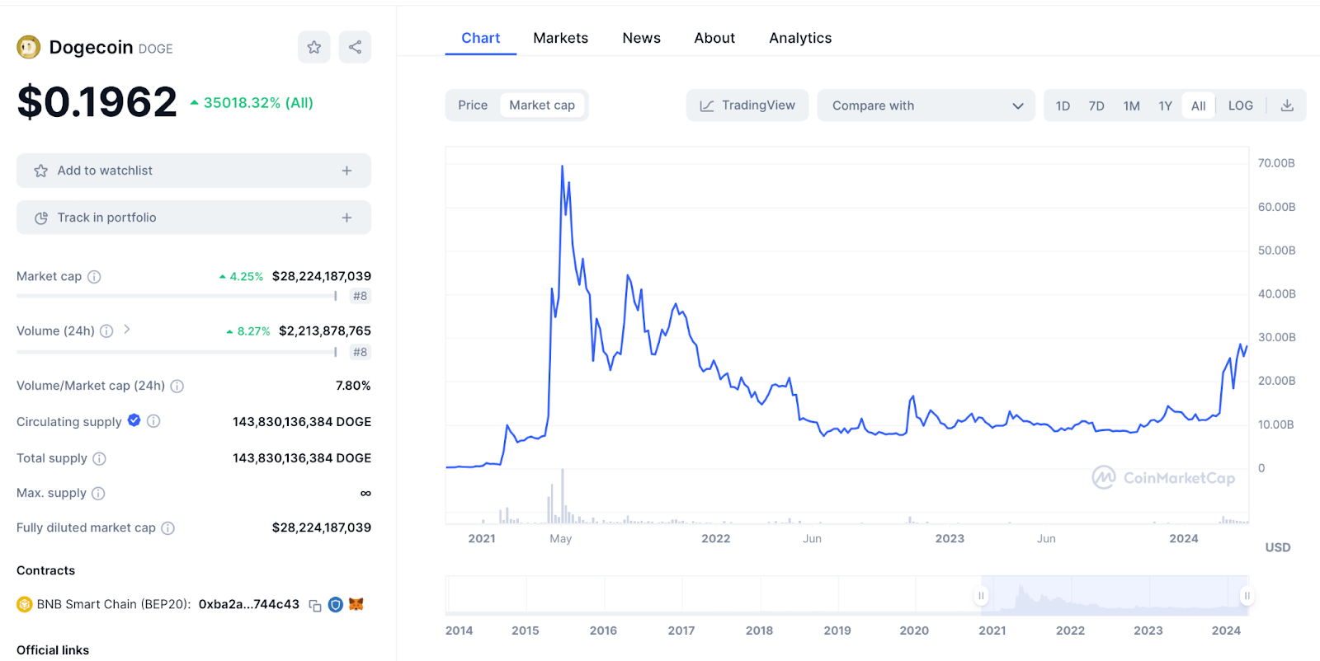Open the Markets tab

click(560, 38)
